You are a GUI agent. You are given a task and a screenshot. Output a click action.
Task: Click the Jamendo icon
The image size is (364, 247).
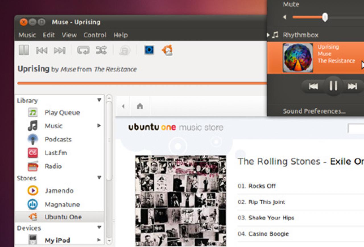33,190
